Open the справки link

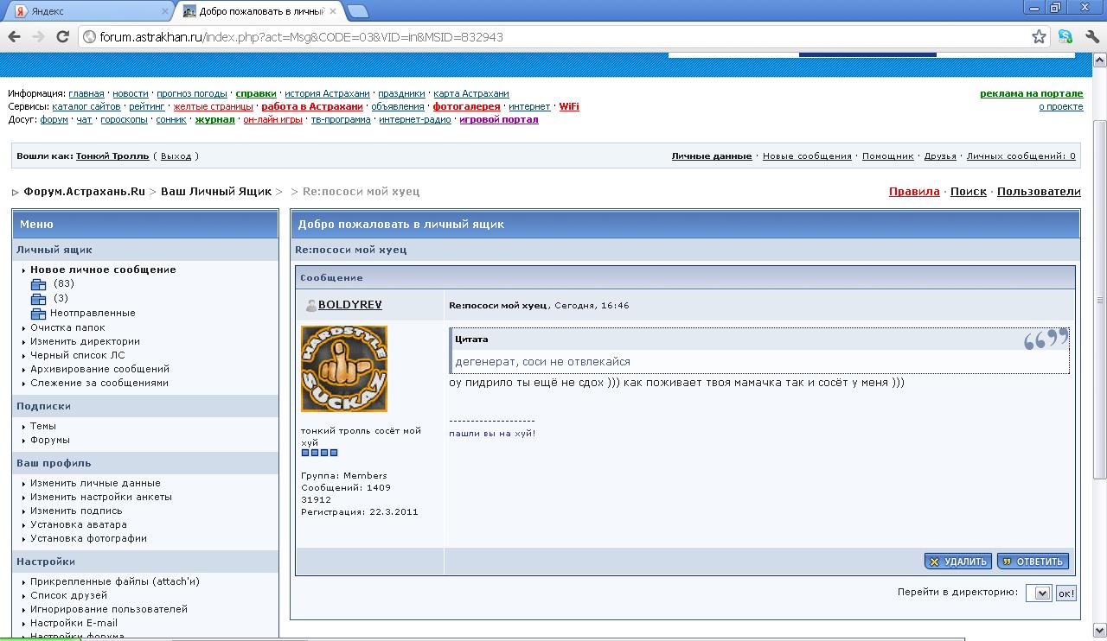(x=256, y=93)
